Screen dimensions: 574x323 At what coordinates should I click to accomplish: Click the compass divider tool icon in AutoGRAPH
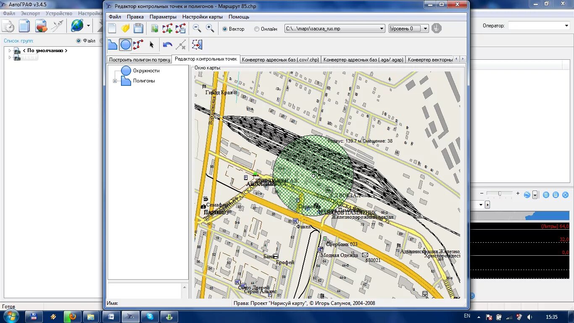(x=57, y=26)
